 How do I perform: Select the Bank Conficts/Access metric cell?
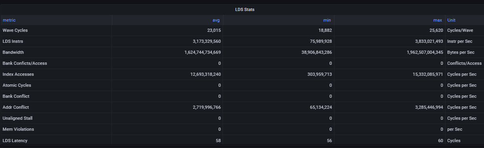56,63
